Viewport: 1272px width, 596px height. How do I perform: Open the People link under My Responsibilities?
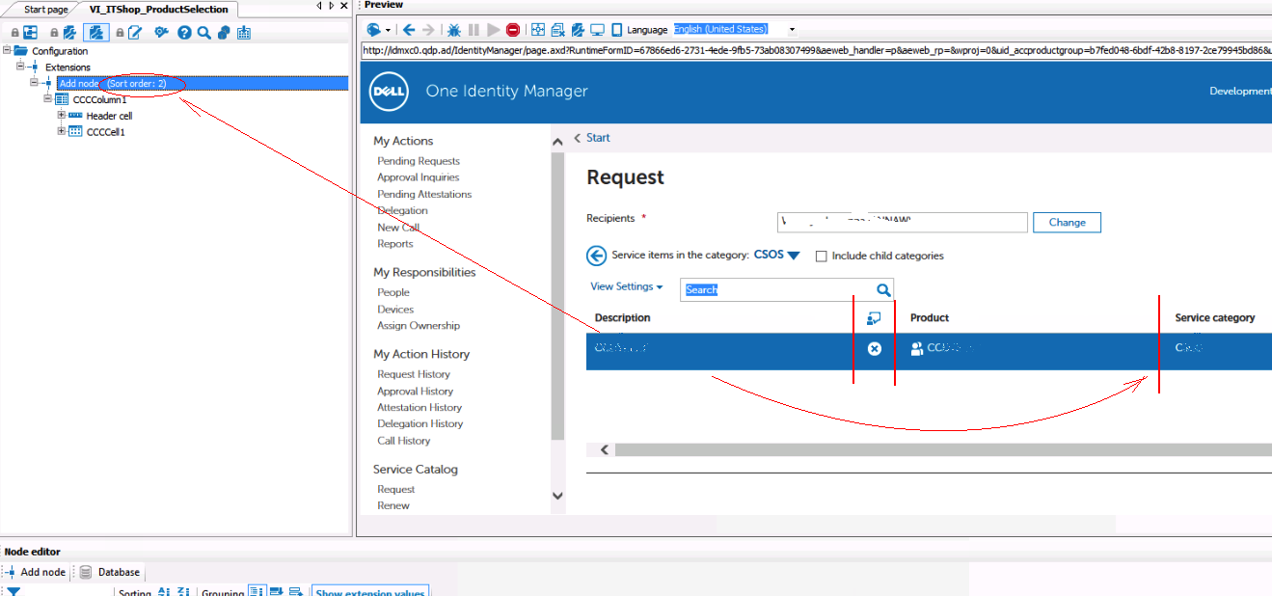pyautogui.click(x=393, y=292)
